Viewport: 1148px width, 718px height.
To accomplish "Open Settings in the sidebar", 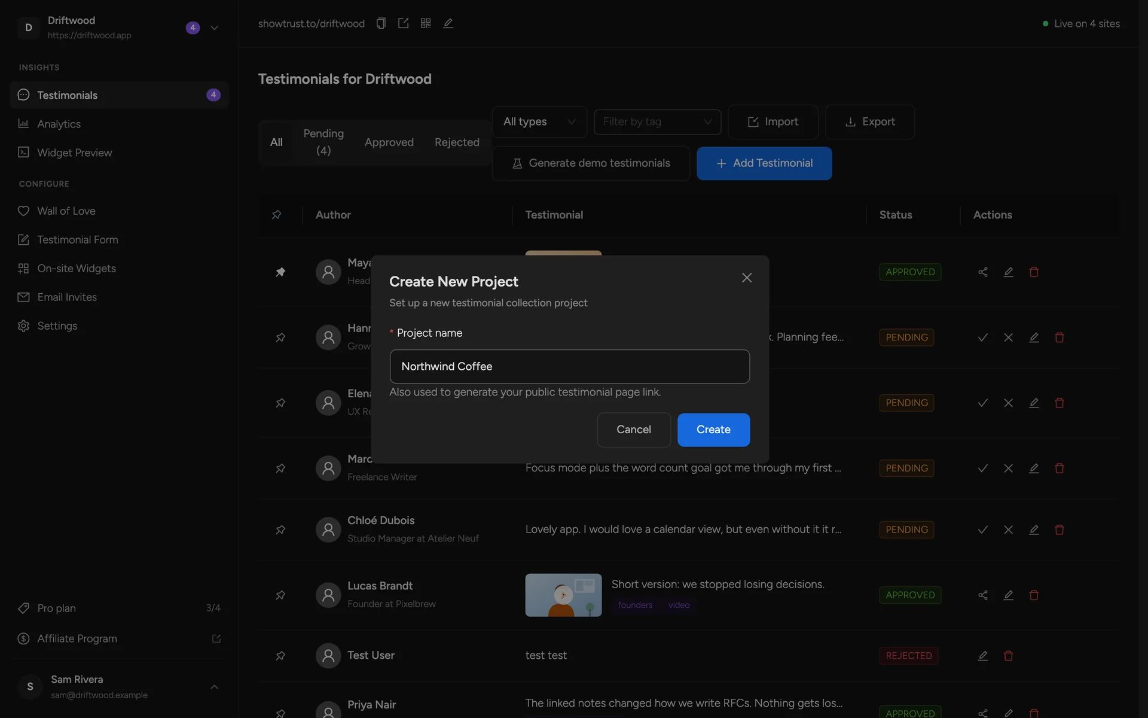I will [119, 325].
